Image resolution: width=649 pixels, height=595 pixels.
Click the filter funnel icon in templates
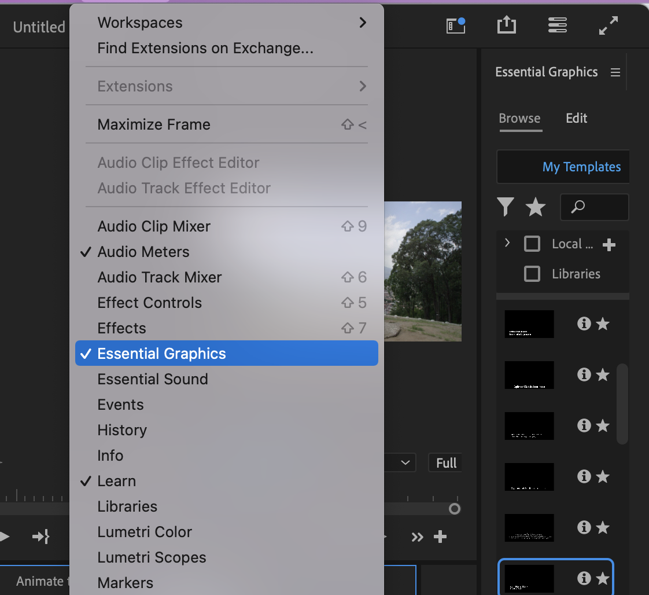click(x=506, y=207)
